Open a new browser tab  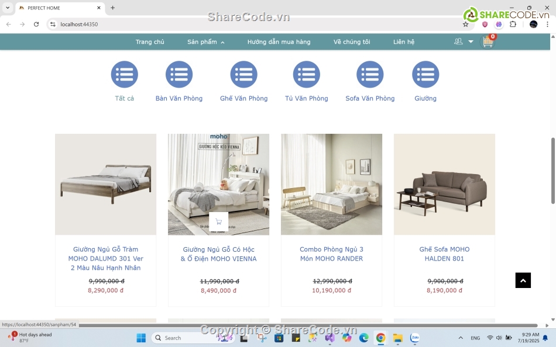[112, 8]
